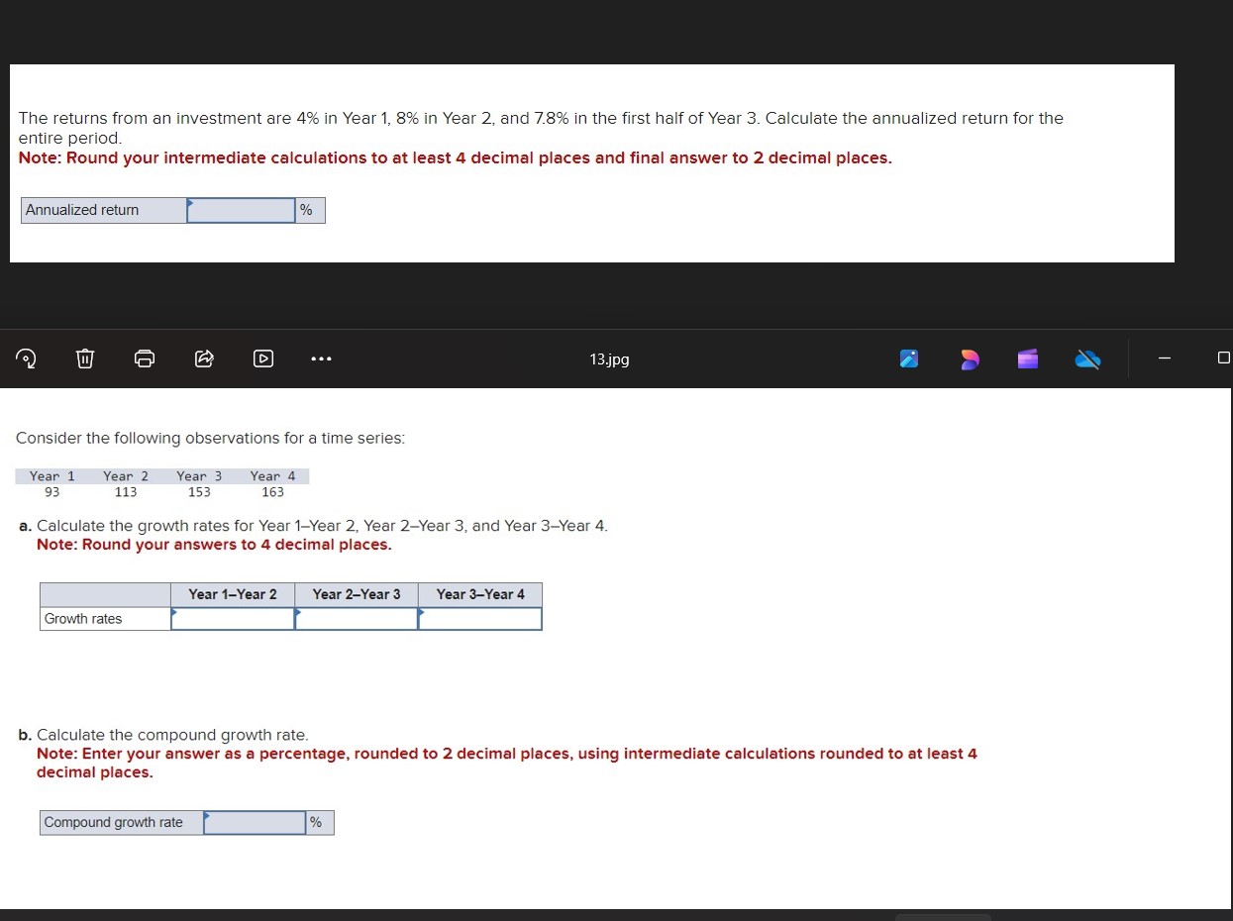Click the "The returns from an investment" sentence

pyautogui.click(x=541, y=128)
